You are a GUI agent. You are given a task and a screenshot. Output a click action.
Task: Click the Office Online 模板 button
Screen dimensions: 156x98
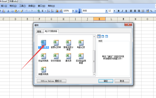51,81
